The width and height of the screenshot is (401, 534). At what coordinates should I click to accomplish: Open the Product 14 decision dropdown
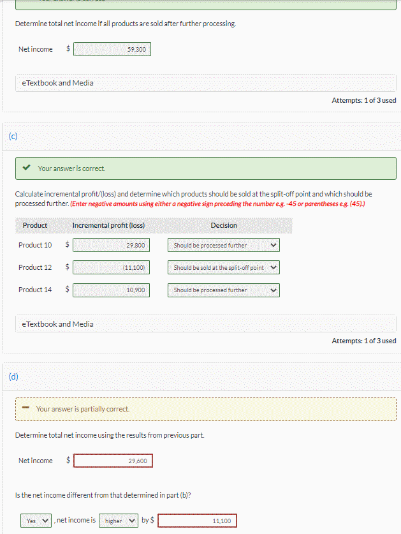[223, 290]
